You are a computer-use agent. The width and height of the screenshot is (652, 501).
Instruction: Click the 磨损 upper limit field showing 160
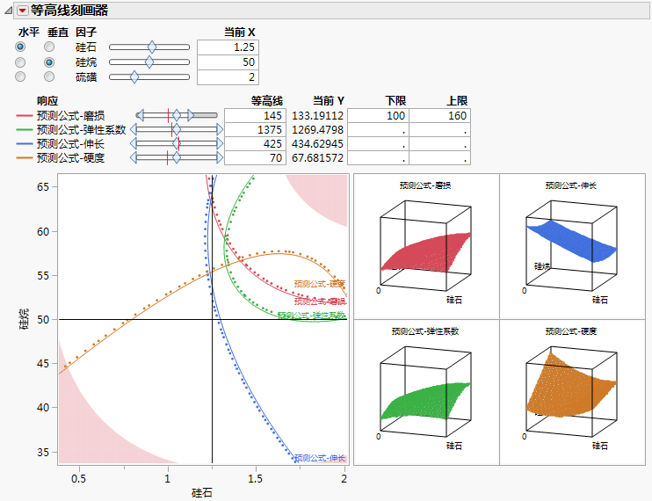439,116
